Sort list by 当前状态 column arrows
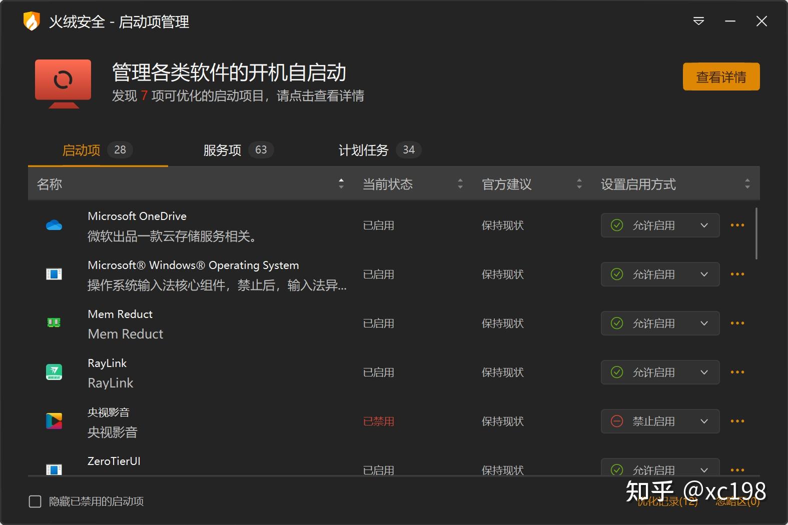This screenshot has height=525, width=788. tap(460, 183)
